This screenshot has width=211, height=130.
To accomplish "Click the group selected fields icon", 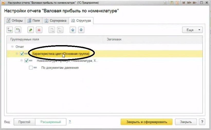I will click(18, 30).
